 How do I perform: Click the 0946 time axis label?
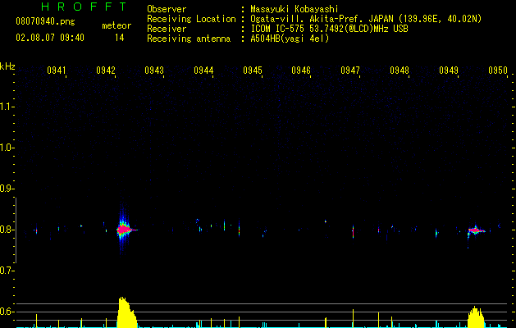[x=301, y=70]
